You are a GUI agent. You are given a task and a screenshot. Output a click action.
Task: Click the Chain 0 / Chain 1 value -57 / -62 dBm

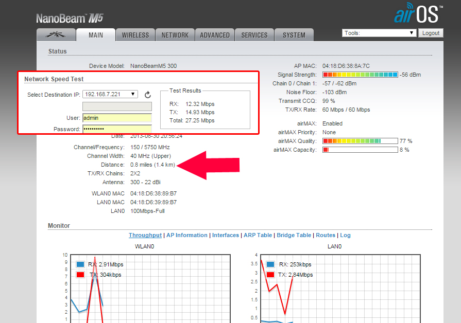(339, 83)
